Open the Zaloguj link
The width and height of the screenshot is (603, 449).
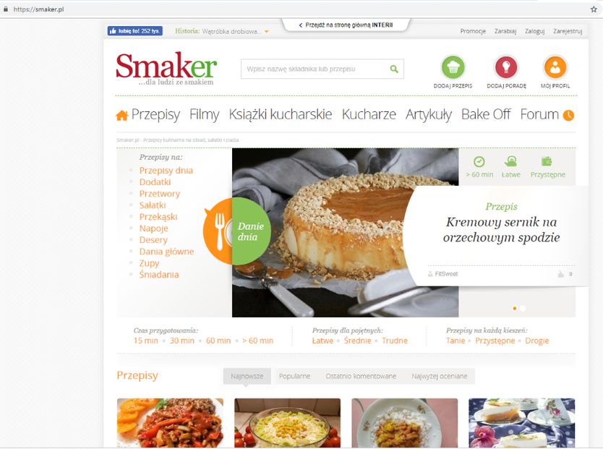pyautogui.click(x=534, y=31)
